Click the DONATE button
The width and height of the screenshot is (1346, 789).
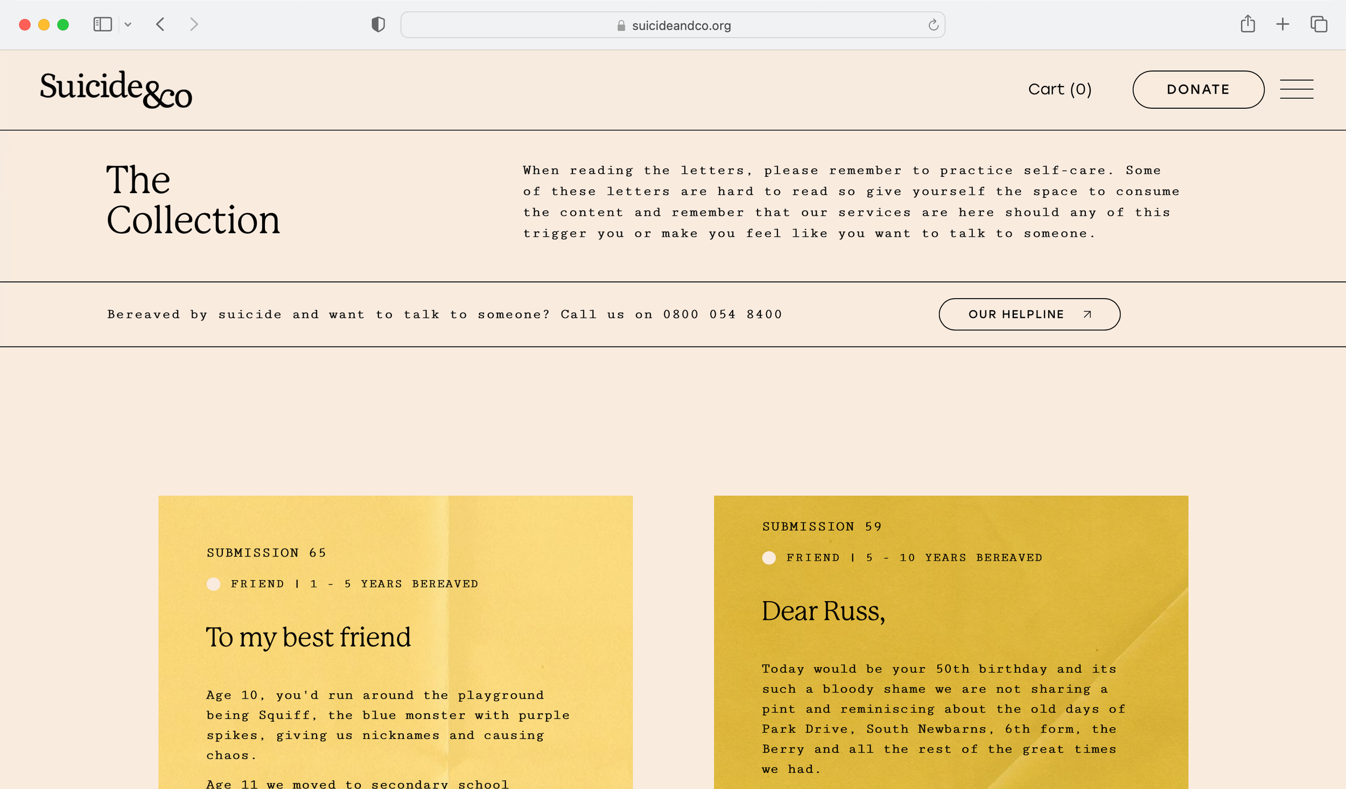(x=1198, y=89)
